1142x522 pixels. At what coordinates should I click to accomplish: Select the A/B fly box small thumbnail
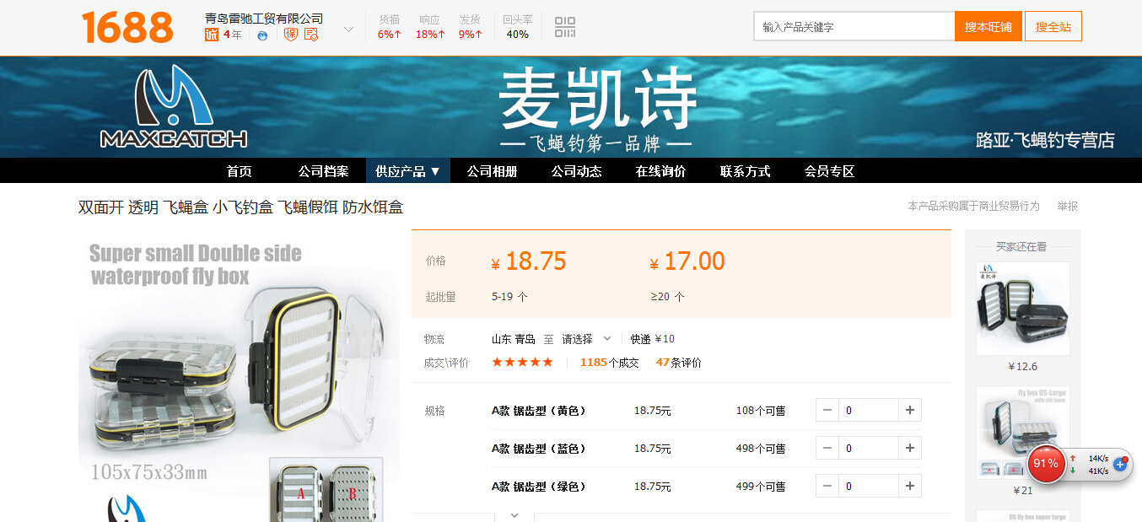(326, 489)
